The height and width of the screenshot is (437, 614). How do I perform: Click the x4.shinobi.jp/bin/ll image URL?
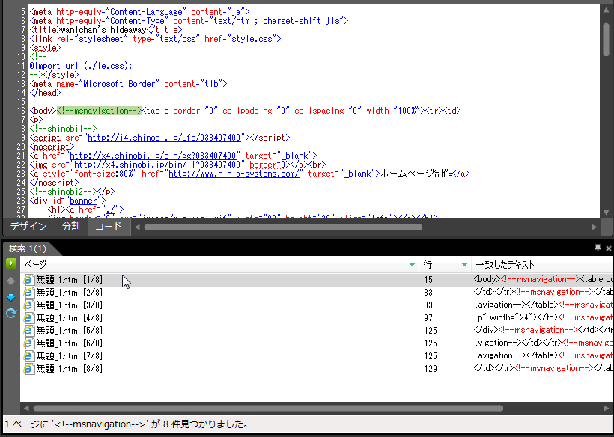tap(157, 165)
